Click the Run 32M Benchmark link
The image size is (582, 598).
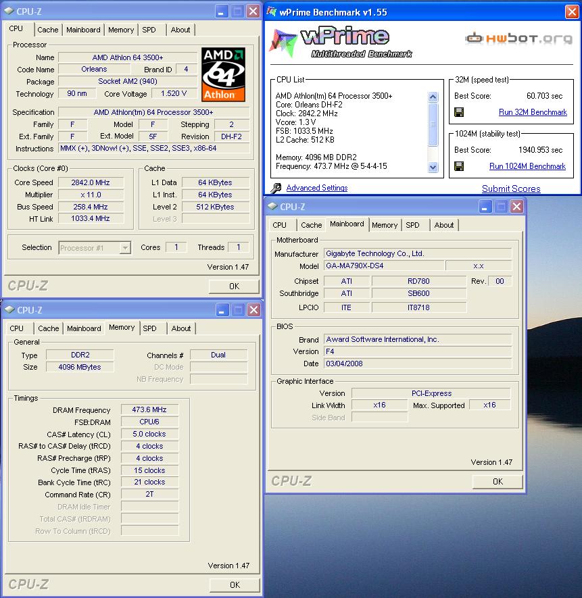(x=533, y=112)
